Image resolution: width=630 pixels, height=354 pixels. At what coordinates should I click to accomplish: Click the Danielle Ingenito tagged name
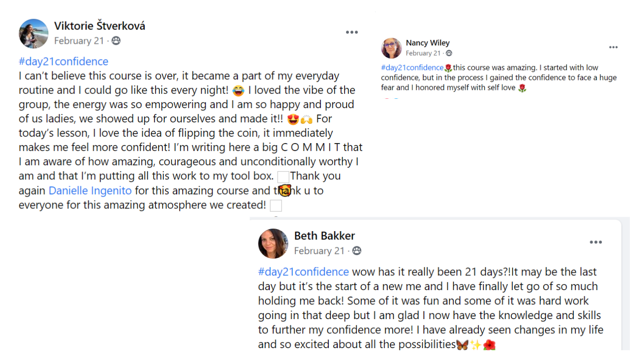pos(90,191)
